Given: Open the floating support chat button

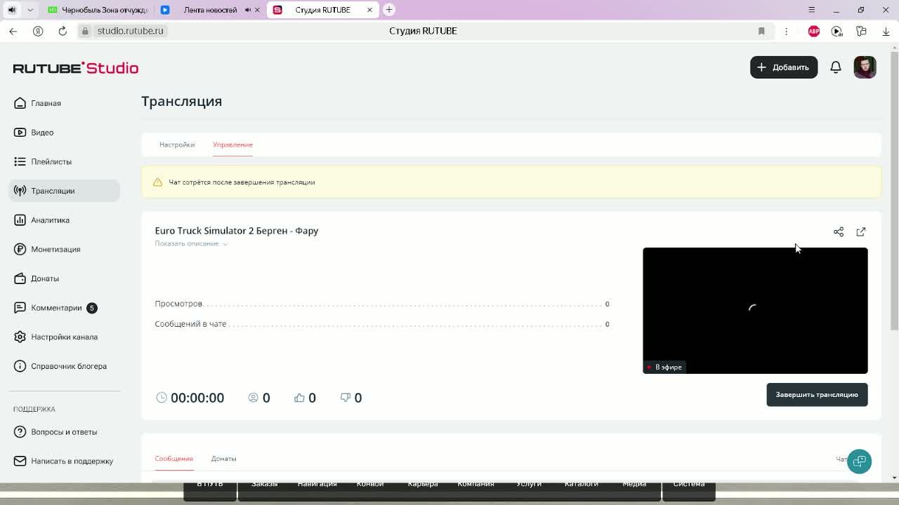Looking at the screenshot, I should (859, 462).
